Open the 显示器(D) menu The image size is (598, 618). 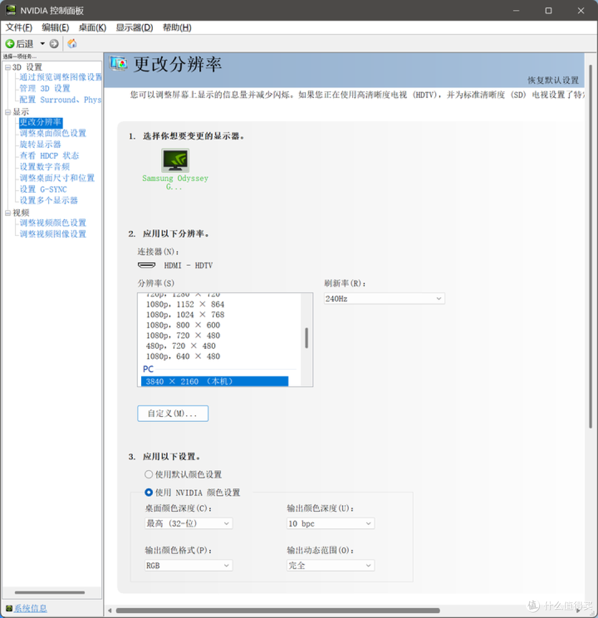tap(135, 28)
